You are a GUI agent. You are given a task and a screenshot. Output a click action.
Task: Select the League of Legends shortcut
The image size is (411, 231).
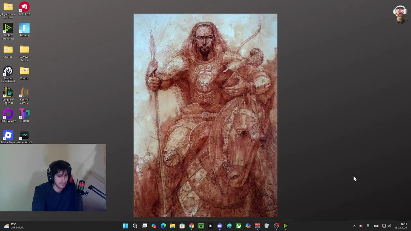8,96
